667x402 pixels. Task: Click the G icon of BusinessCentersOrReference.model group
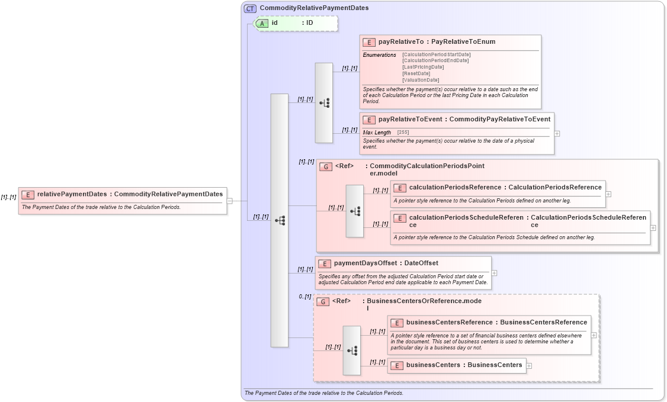(x=323, y=302)
